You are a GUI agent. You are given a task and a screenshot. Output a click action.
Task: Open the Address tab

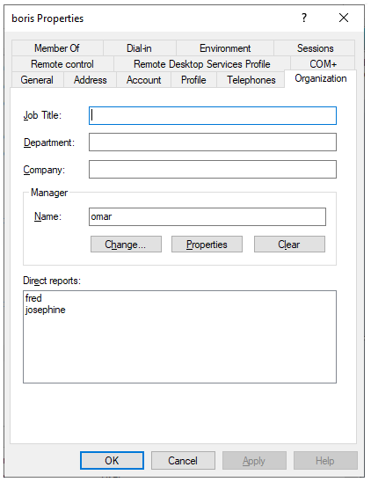click(90, 80)
